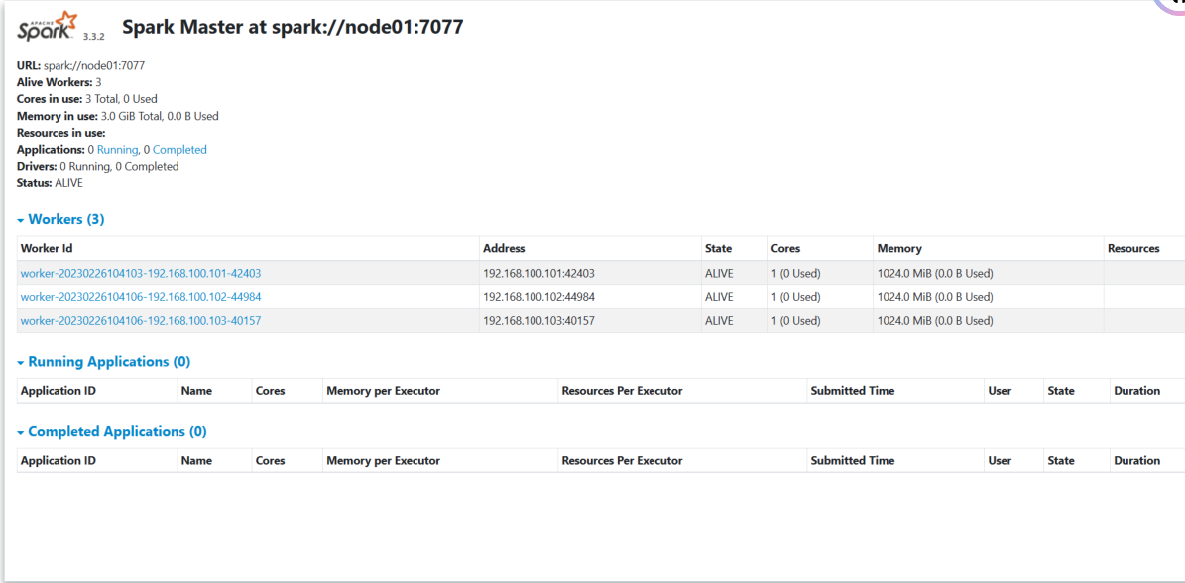Collapse the Workers (3) section
This screenshot has height=583, width=1185.
[60, 220]
